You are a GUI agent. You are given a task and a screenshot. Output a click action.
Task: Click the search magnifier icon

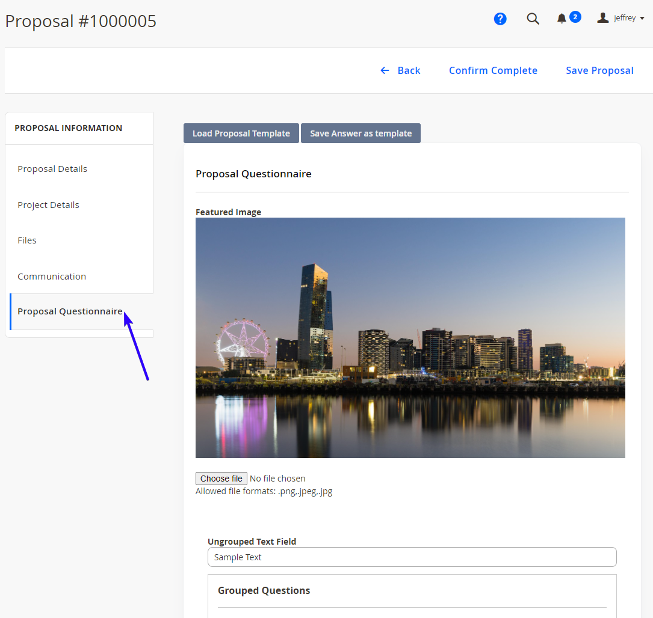533,19
